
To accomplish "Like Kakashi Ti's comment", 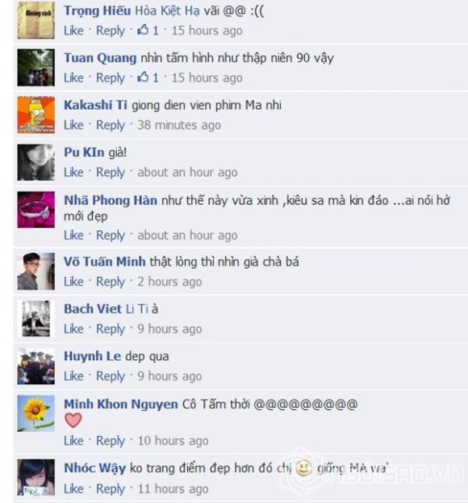I will 73,125.
